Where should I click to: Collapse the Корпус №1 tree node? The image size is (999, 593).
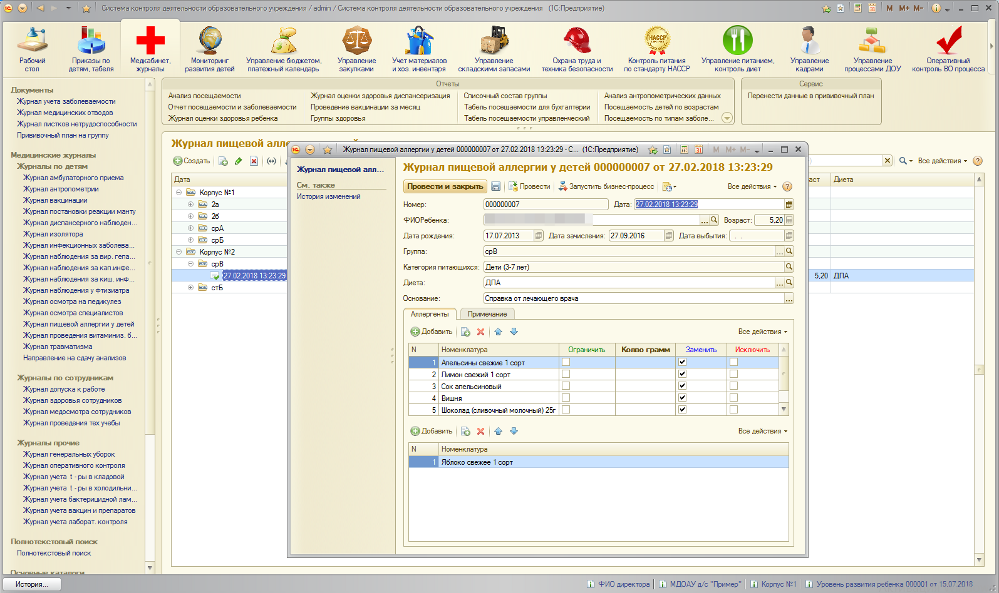pyautogui.click(x=179, y=193)
